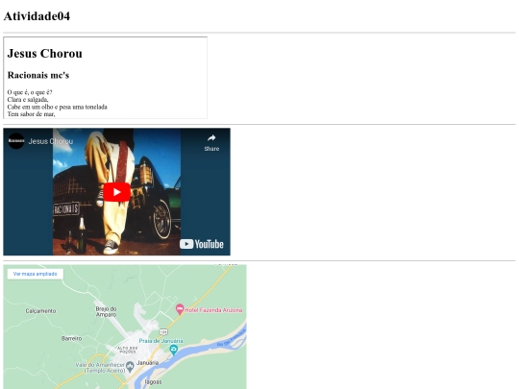This screenshot has width=519, height=389.
Task: Click the ALTO DOS POÇÕES map label
Action: pos(128,350)
